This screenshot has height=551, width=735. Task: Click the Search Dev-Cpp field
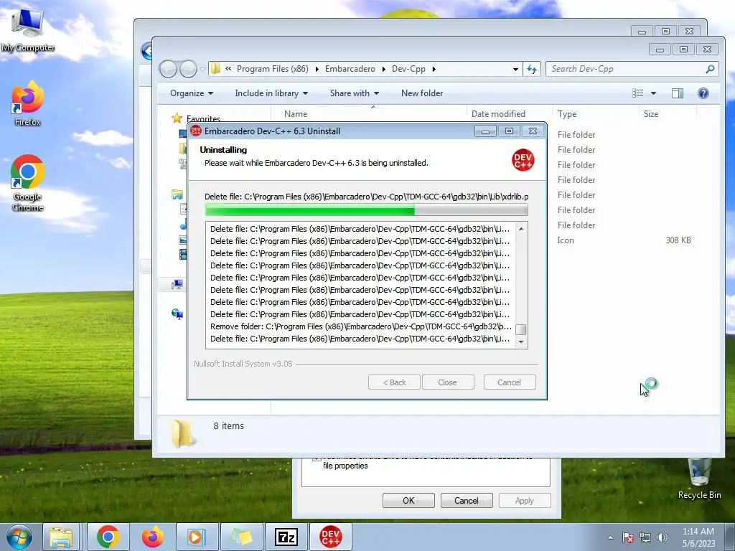pos(632,69)
